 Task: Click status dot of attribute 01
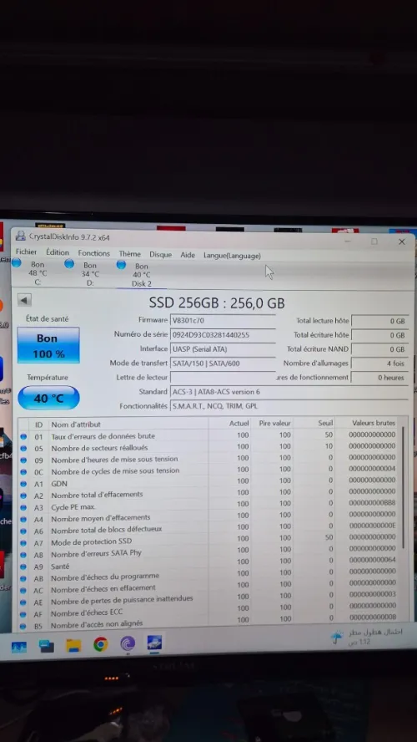[23, 436]
